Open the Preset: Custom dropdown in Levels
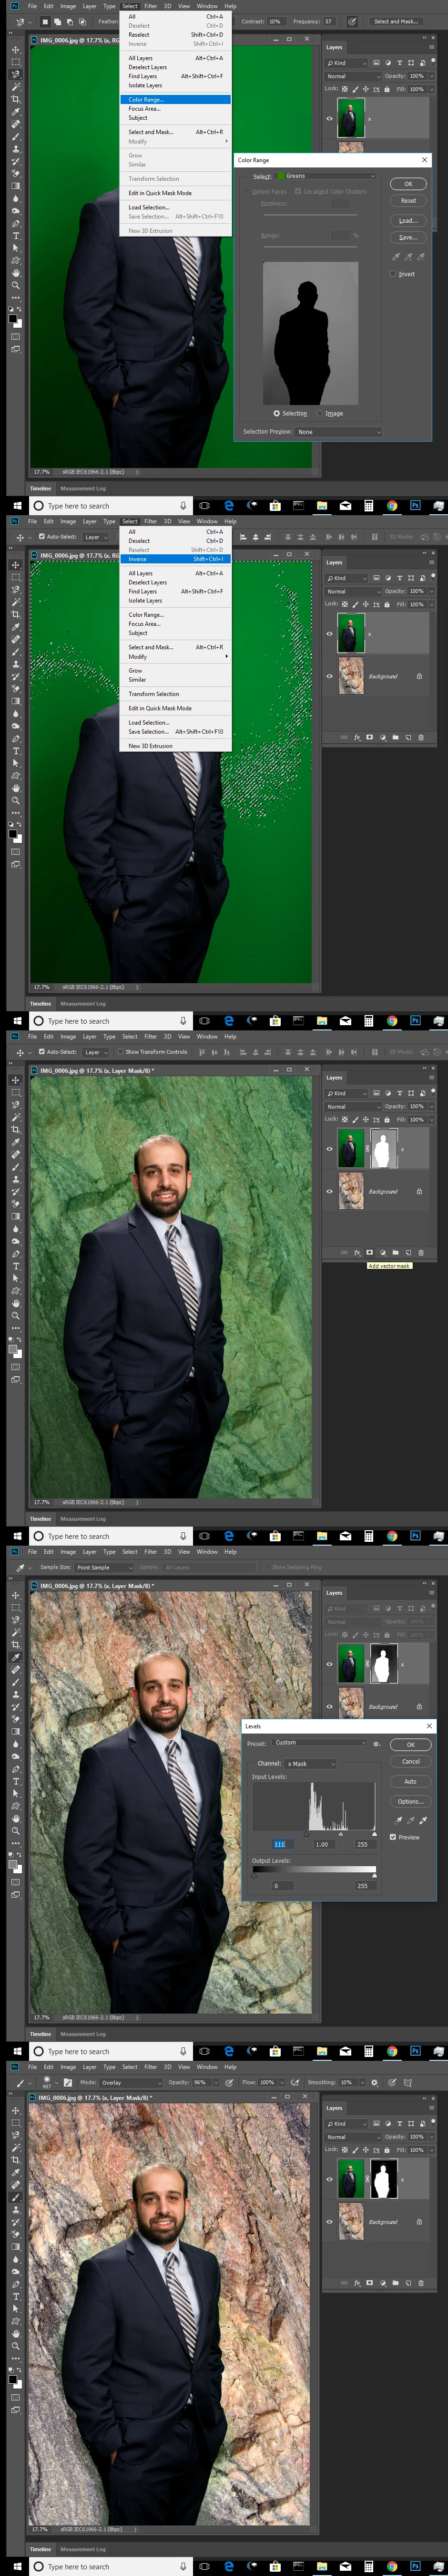This screenshot has height=2576, width=448. pyautogui.click(x=320, y=1743)
